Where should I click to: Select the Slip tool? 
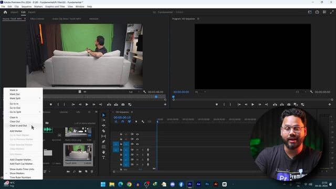(103, 136)
